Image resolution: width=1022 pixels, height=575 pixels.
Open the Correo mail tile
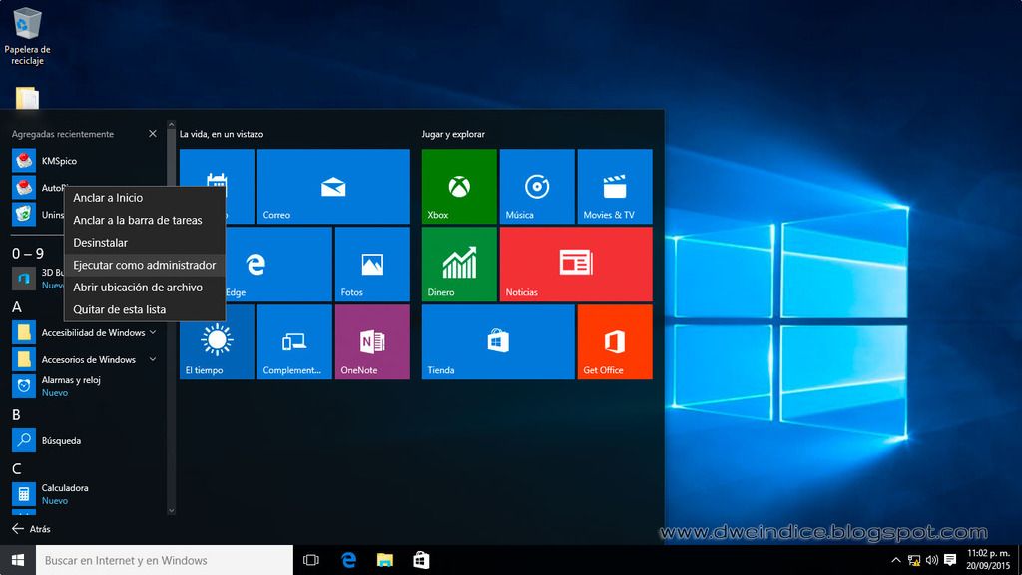(333, 186)
